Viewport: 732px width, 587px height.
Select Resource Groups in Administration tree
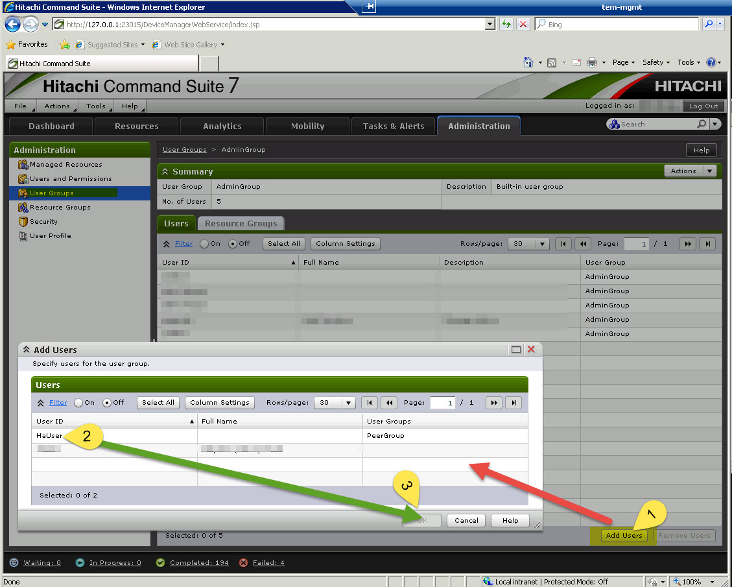tap(60, 207)
